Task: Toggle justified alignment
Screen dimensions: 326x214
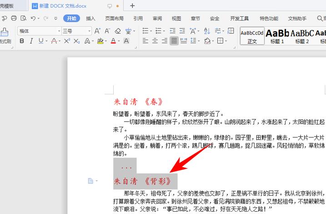Action: pos(174,41)
